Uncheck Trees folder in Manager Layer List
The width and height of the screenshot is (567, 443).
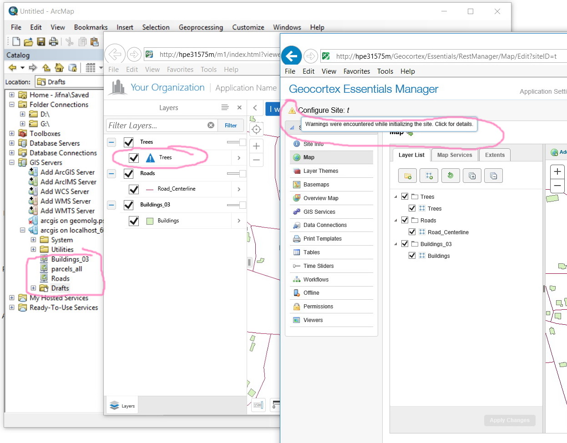coord(405,196)
